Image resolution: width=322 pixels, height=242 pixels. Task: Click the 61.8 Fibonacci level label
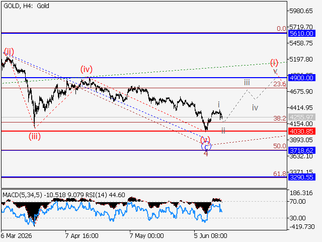(x=280, y=174)
